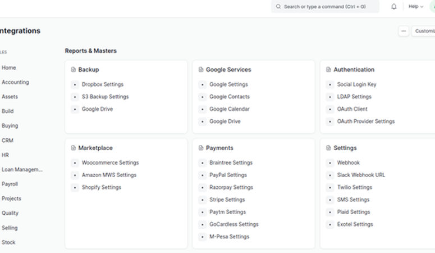This screenshot has height=253, width=435.
Task: Open Shopify Settings link
Action: (102, 187)
